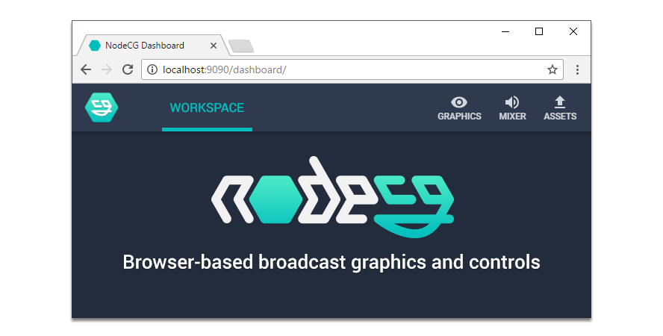This screenshot has height=336, width=663.
Task: View site information icon in address bar
Action: [152, 69]
